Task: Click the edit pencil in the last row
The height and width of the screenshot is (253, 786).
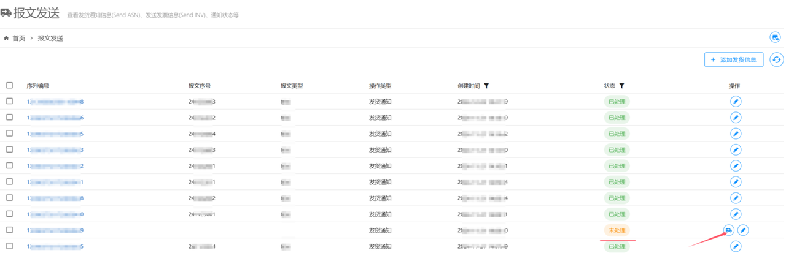Action: (x=735, y=246)
